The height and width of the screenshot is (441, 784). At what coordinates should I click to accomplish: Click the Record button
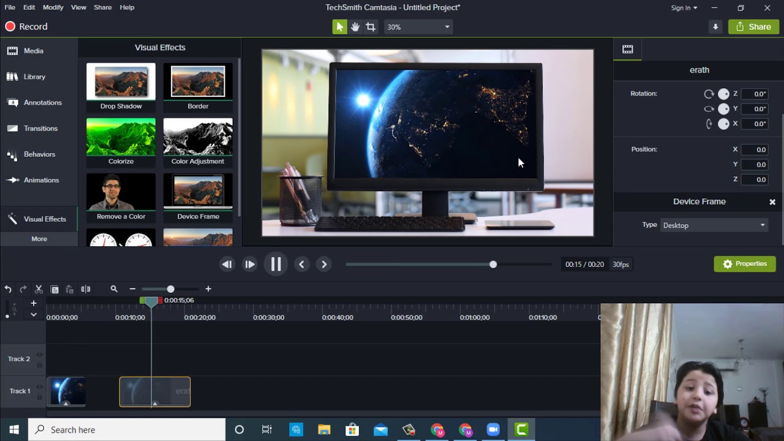(26, 26)
